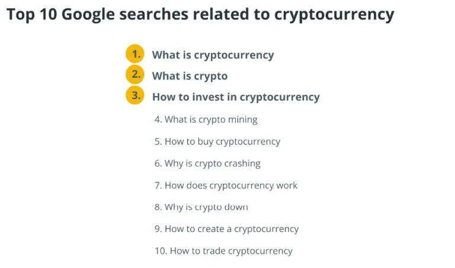Open "How does cryptocurrency work" item
Viewport: 455px width, 268px height.
tap(231, 185)
